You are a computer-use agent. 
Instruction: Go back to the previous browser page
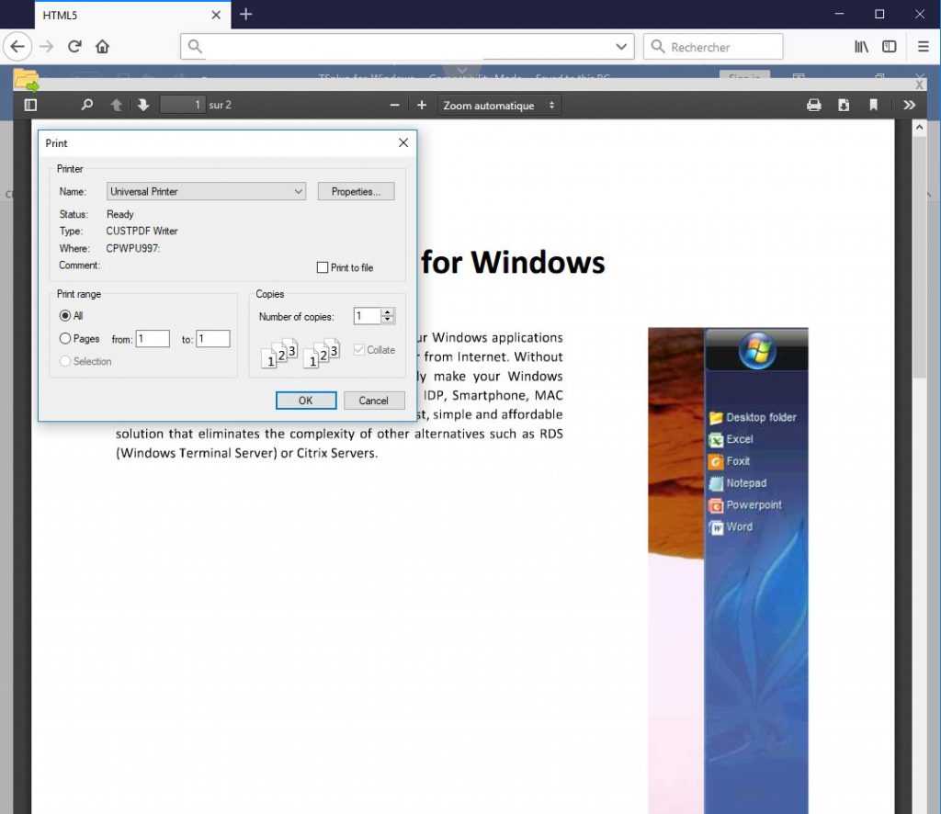click(17, 46)
